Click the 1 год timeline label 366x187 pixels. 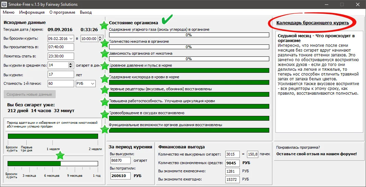[97, 176]
